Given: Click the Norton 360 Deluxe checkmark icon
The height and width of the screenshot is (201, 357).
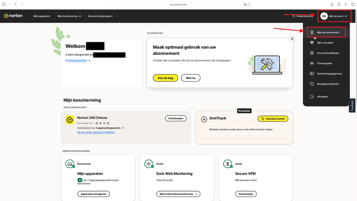Looking at the screenshot, I should point(70,119).
